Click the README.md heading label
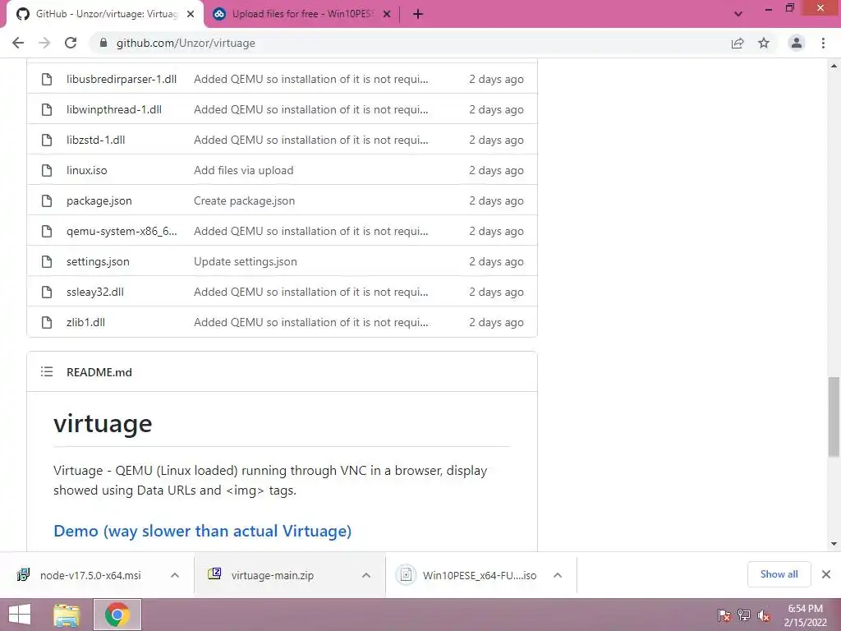Screen dimensions: 841x631 point(99,372)
